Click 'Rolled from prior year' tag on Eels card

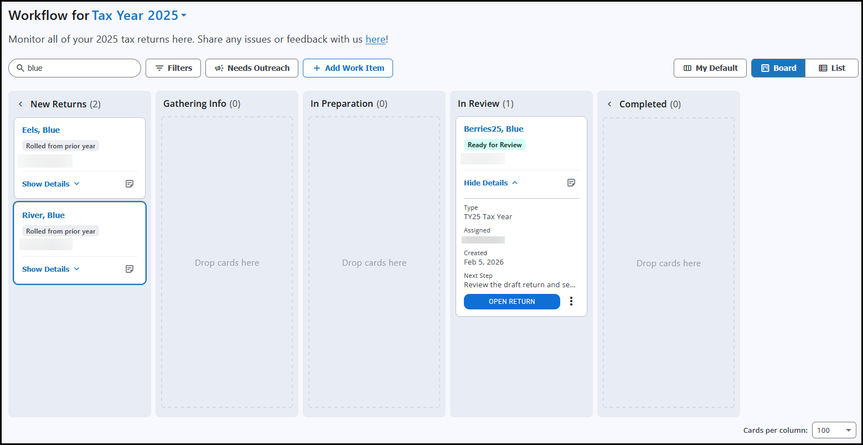click(x=61, y=146)
